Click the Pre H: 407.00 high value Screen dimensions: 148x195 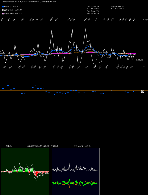(93, 9)
